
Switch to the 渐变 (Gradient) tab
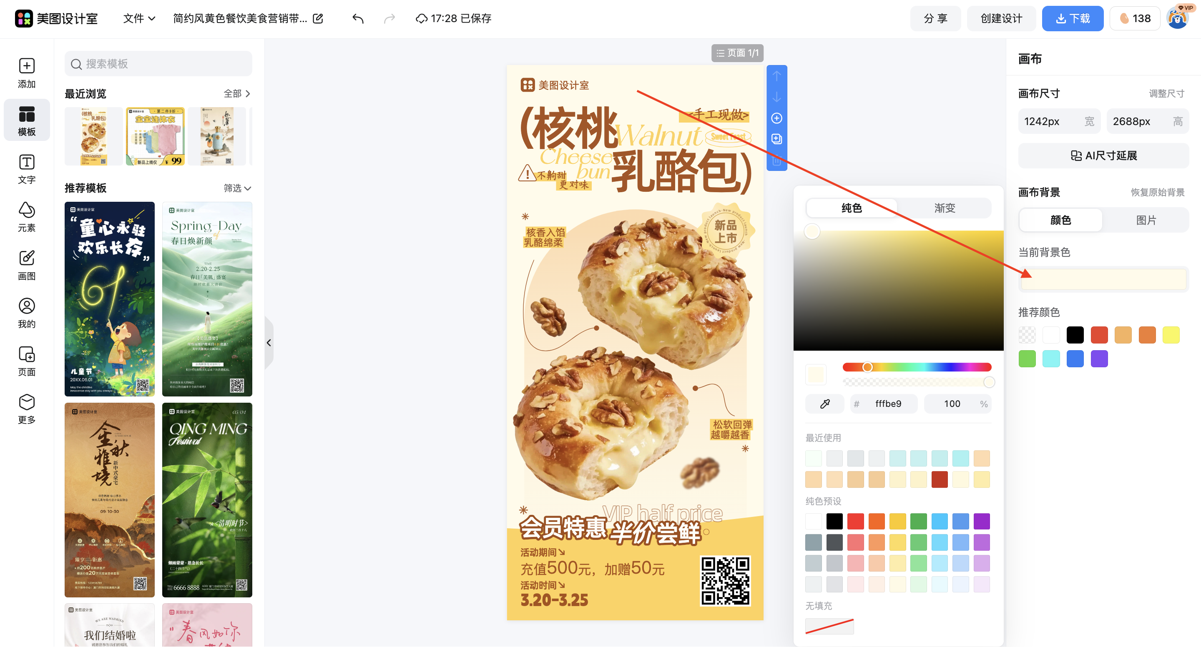coord(944,208)
